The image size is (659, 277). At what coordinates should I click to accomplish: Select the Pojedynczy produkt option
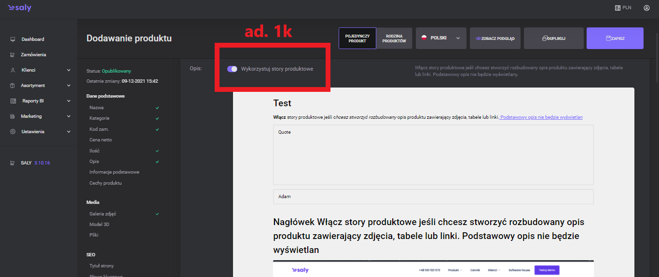[x=357, y=38]
